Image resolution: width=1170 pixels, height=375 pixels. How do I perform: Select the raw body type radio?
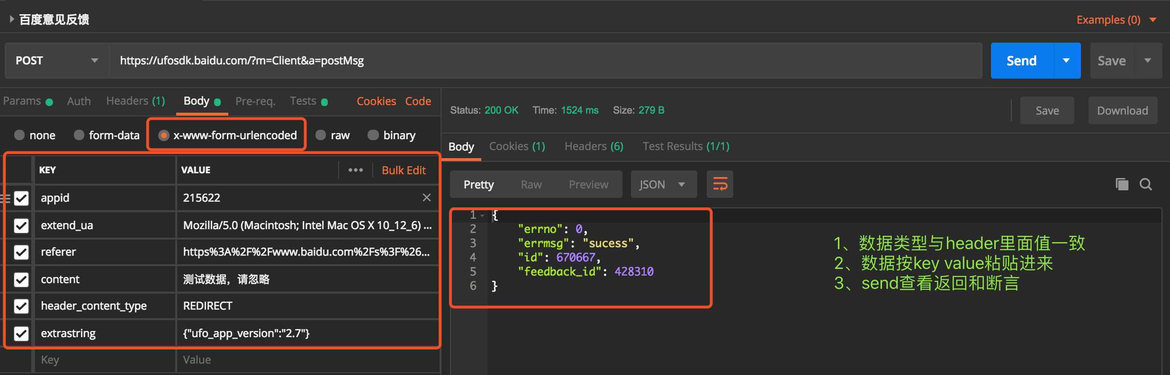click(x=321, y=135)
